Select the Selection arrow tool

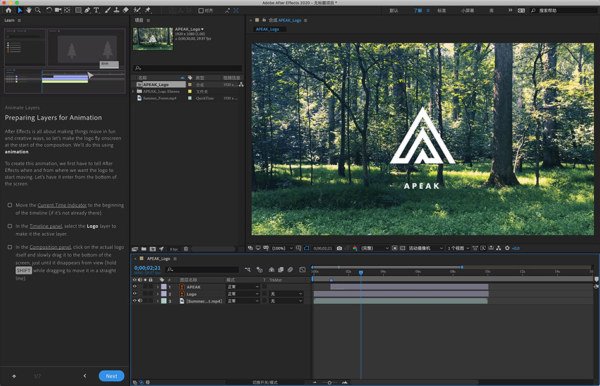click(x=20, y=10)
